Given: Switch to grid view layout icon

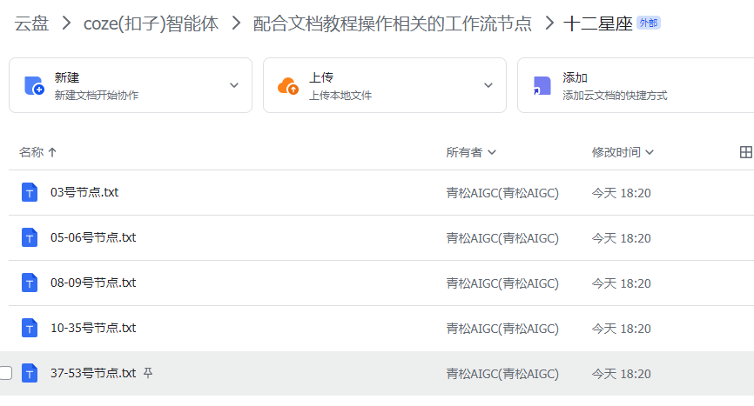Looking at the screenshot, I should [x=745, y=152].
